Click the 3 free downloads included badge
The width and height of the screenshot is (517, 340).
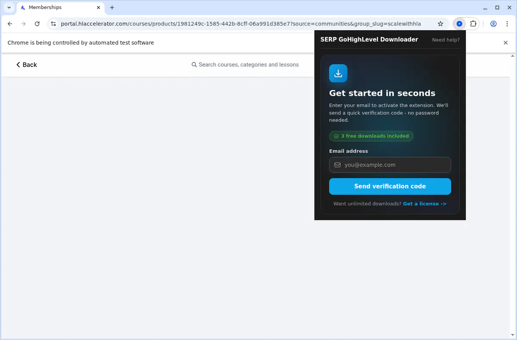[371, 136]
